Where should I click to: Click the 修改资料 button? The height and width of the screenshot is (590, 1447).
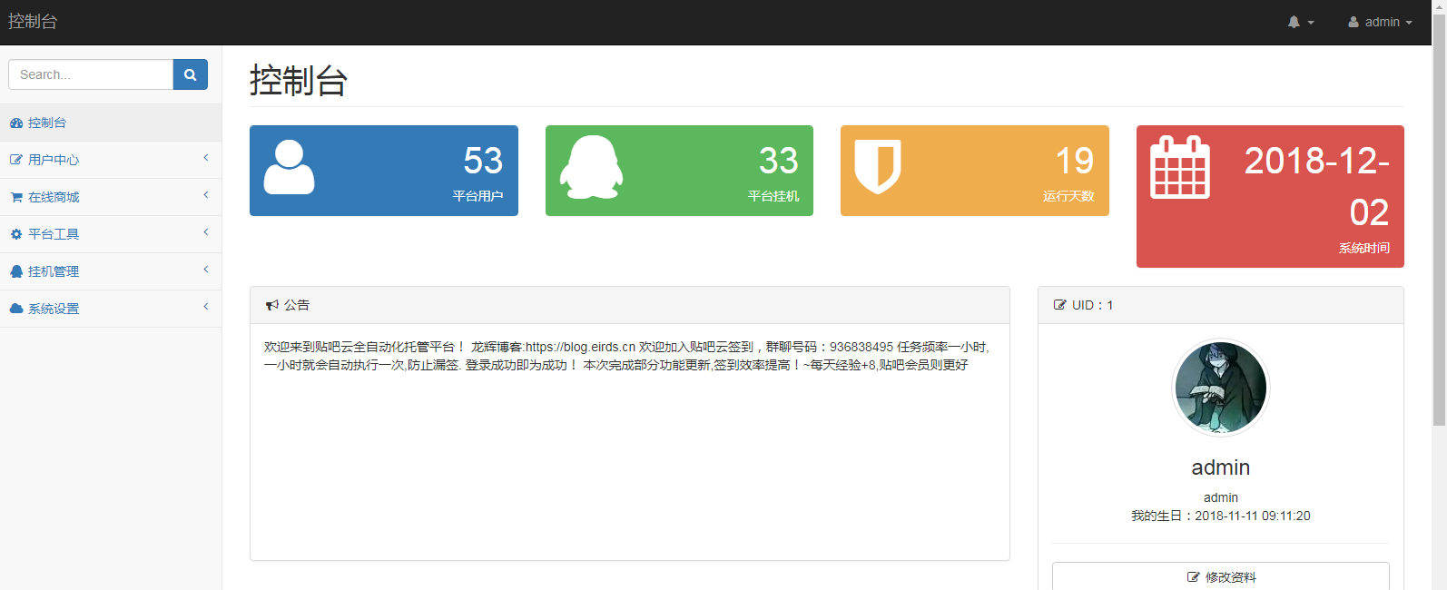[1220, 576]
